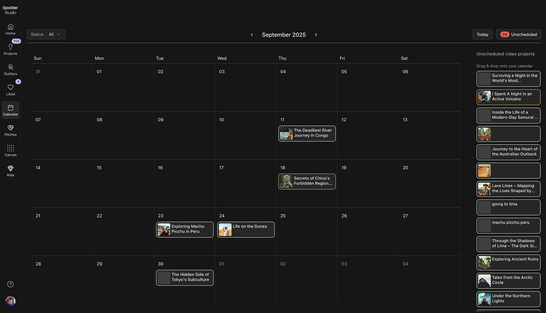The image size is (546, 313).
Task: Jump to Today on the calendar
Action: [x=482, y=34]
